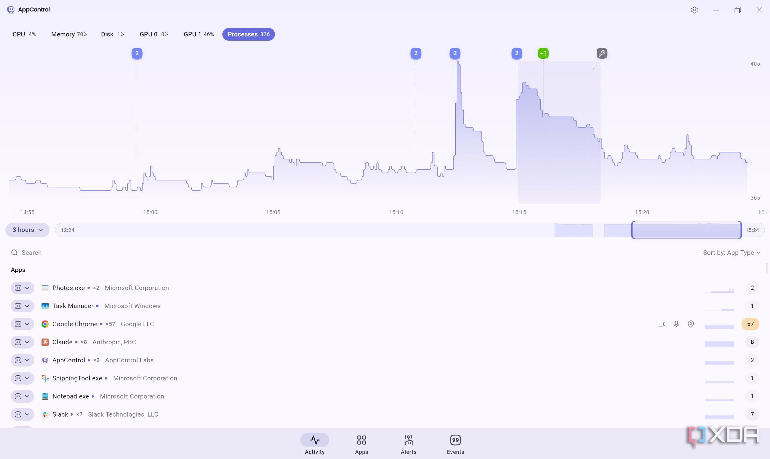This screenshot has height=459, width=770.
Task: Click the GPU 0 metric tab
Action: point(154,34)
